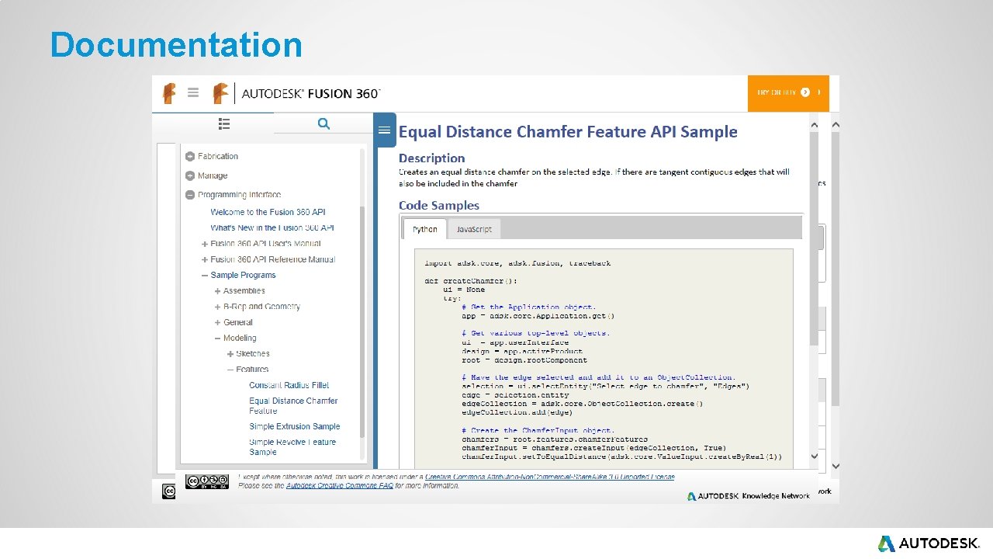The image size is (993, 559).
Task: Click the Description heading
Action: tap(431, 158)
